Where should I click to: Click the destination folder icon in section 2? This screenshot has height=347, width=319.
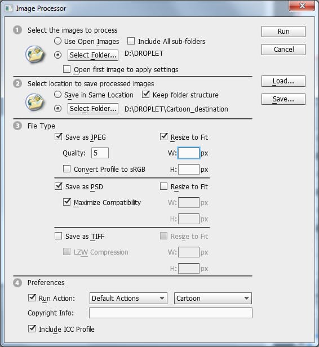point(35,103)
